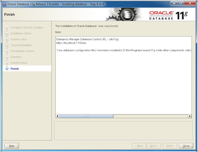
Task: Select the Prerequisite Checks step
Action: [x=22, y=51]
